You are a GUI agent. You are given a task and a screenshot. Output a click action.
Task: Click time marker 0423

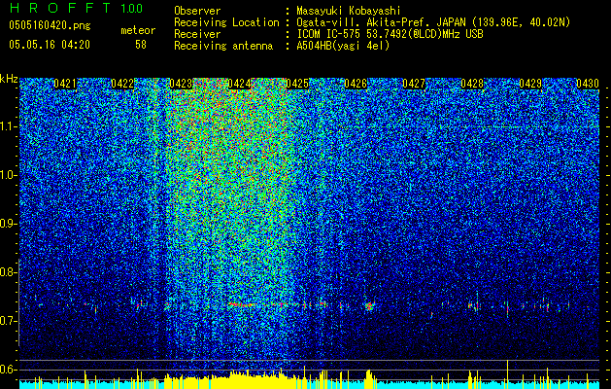[x=181, y=84]
